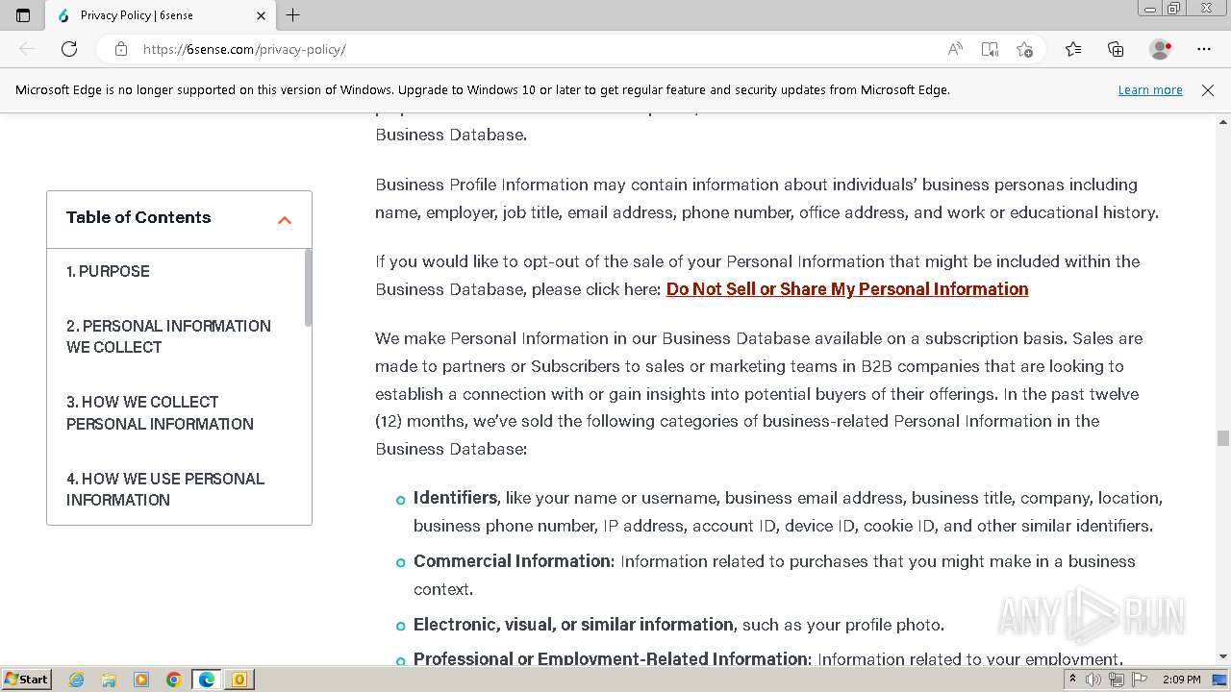
Task: Collapse the Table of Contents chevron
Action: pyautogui.click(x=285, y=219)
